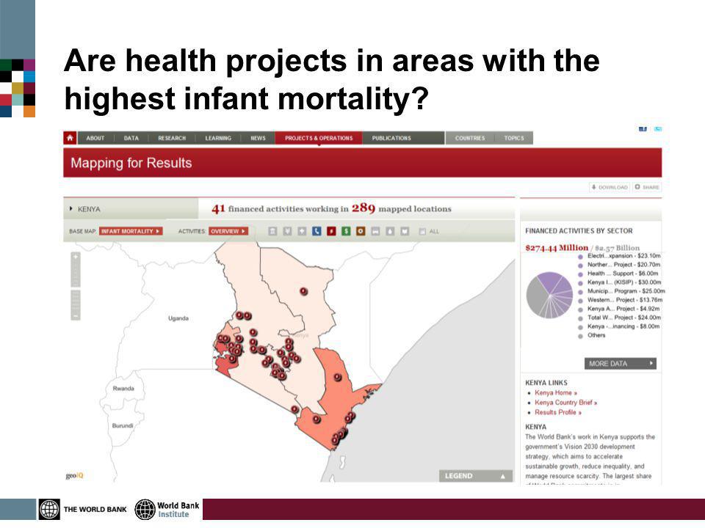Click the $274.44 Million total amount
The height and width of the screenshot is (528, 705).
[x=557, y=248]
